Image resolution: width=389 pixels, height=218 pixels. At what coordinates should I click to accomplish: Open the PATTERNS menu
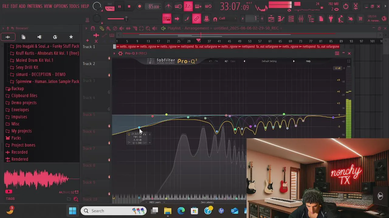pos(35,6)
